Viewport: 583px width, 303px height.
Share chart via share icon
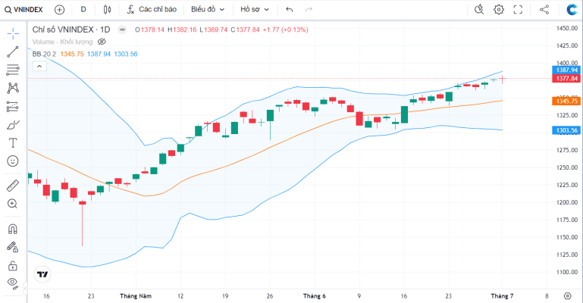(544, 10)
